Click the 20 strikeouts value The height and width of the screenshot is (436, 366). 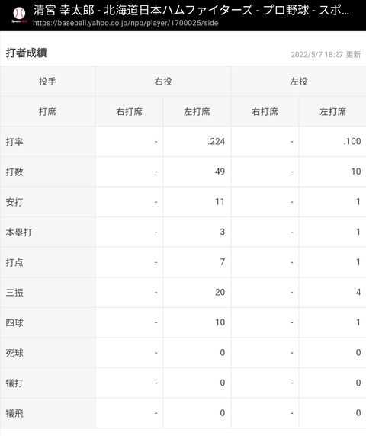(220, 292)
